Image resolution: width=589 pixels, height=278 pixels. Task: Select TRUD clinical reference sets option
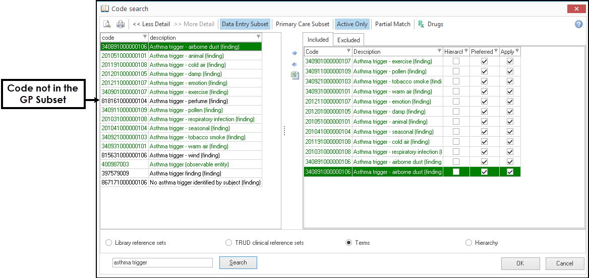click(x=229, y=243)
